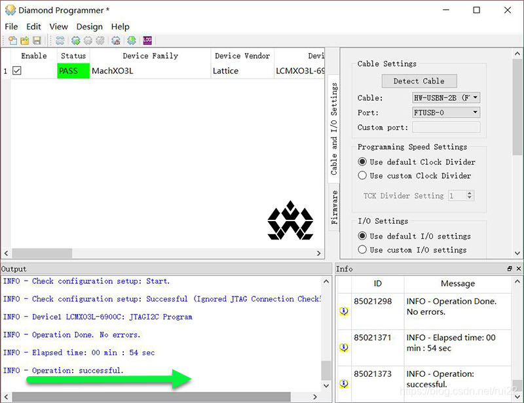Click settings panel scroll up arrow
Viewport: 524px width, 403px height.
[x=517, y=54]
